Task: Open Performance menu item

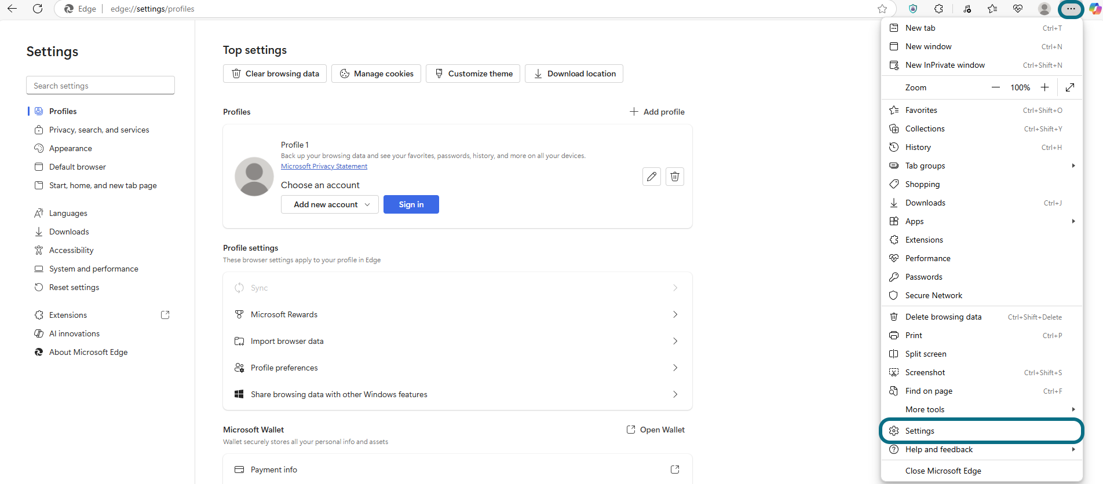Action: coord(981,258)
